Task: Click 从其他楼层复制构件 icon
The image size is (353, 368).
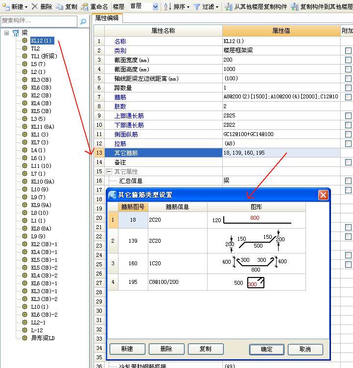Action: pos(228,7)
